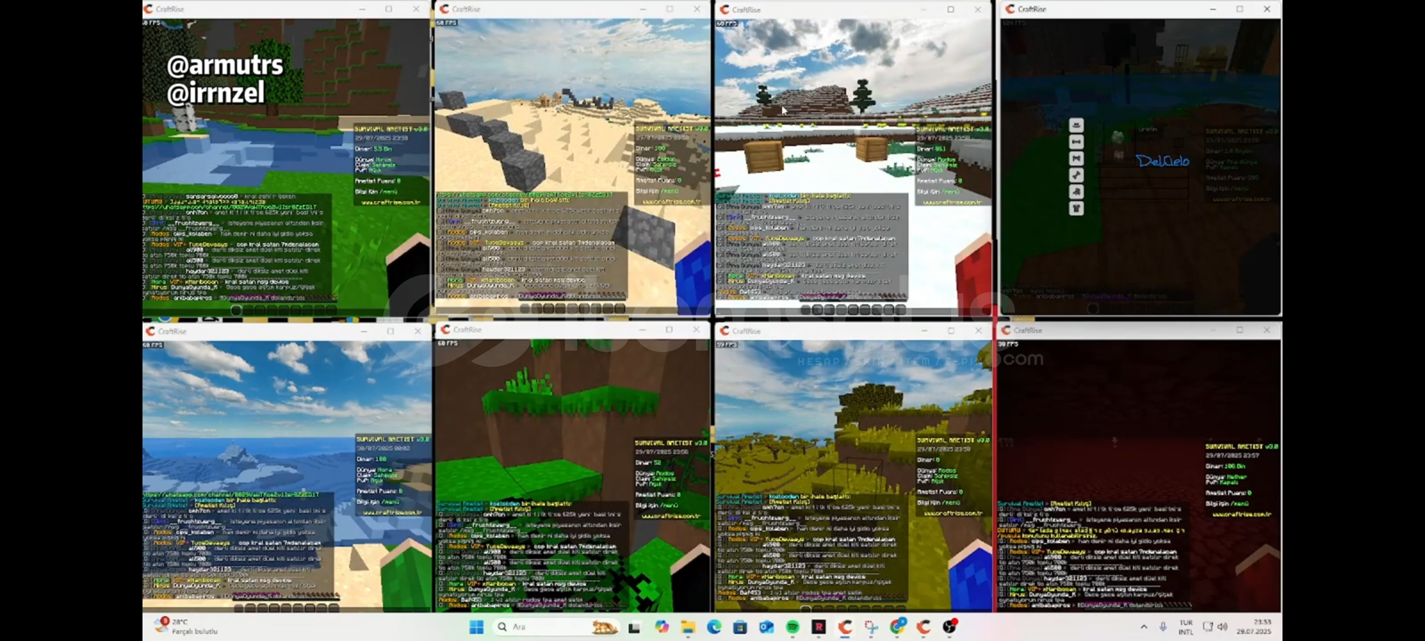The width and height of the screenshot is (1425, 641).
Task: Click www.craftrise.com.tr in the Nether window scoreboard
Action: pos(1242,515)
